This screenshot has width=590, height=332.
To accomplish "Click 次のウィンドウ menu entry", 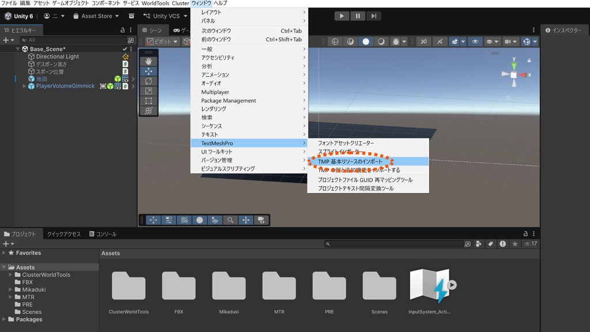I will point(249,31).
